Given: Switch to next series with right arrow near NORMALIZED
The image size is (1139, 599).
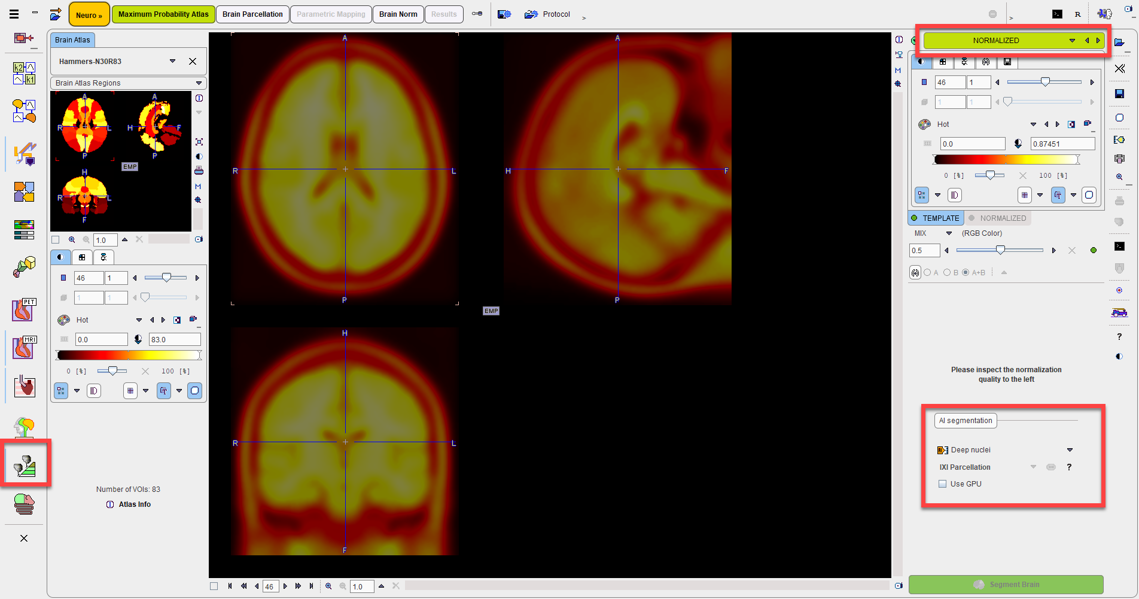Looking at the screenshot, I should [1098, 41].
